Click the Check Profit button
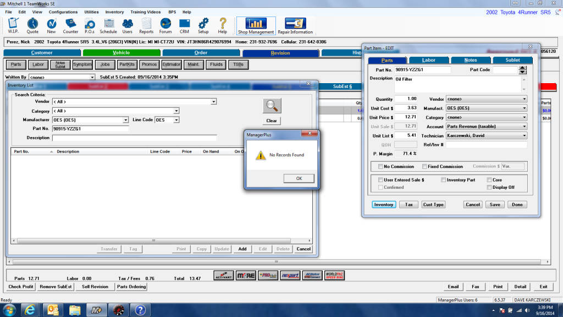The height and width of the screenshot is (317, 563). tap(21, 287)
